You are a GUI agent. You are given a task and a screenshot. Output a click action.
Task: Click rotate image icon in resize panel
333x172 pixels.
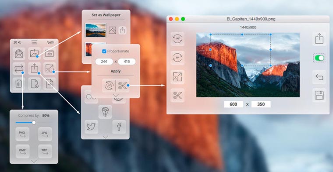pos(109,86)
